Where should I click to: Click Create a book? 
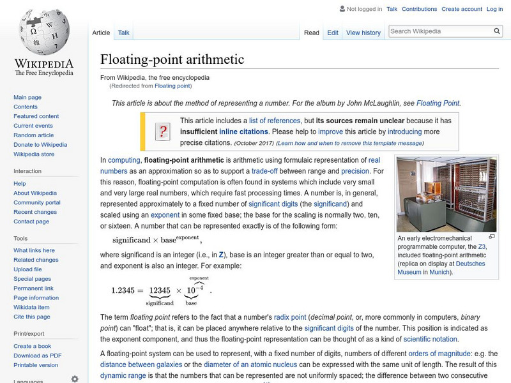coord(33,346)
